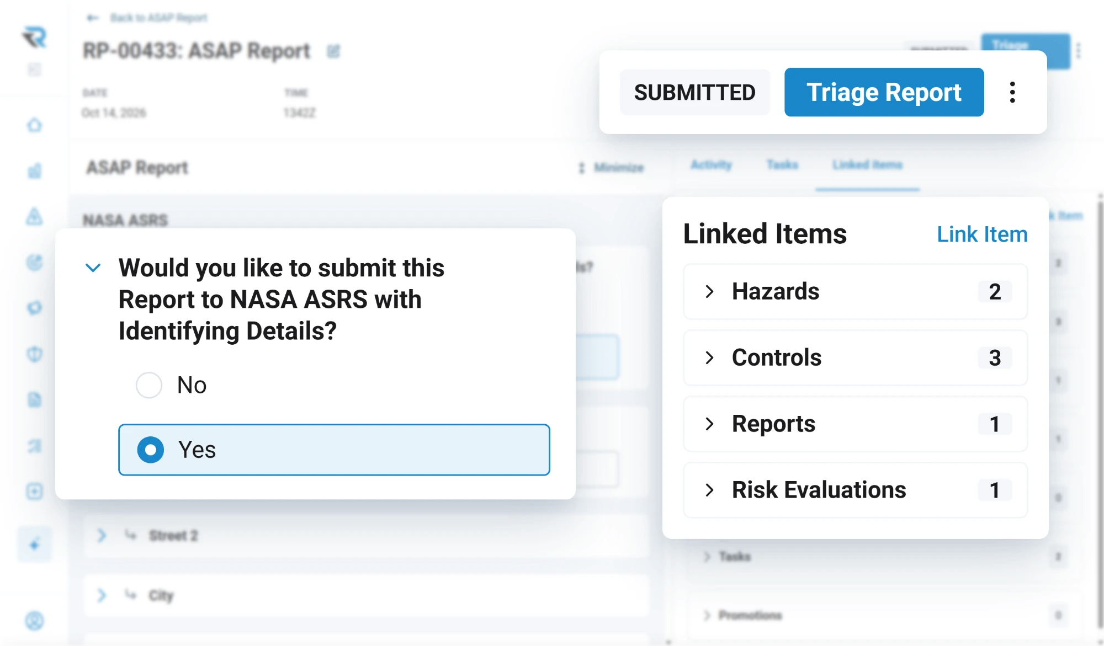
Task: Click the Hazards count badge 2
Action: point(995,291)
